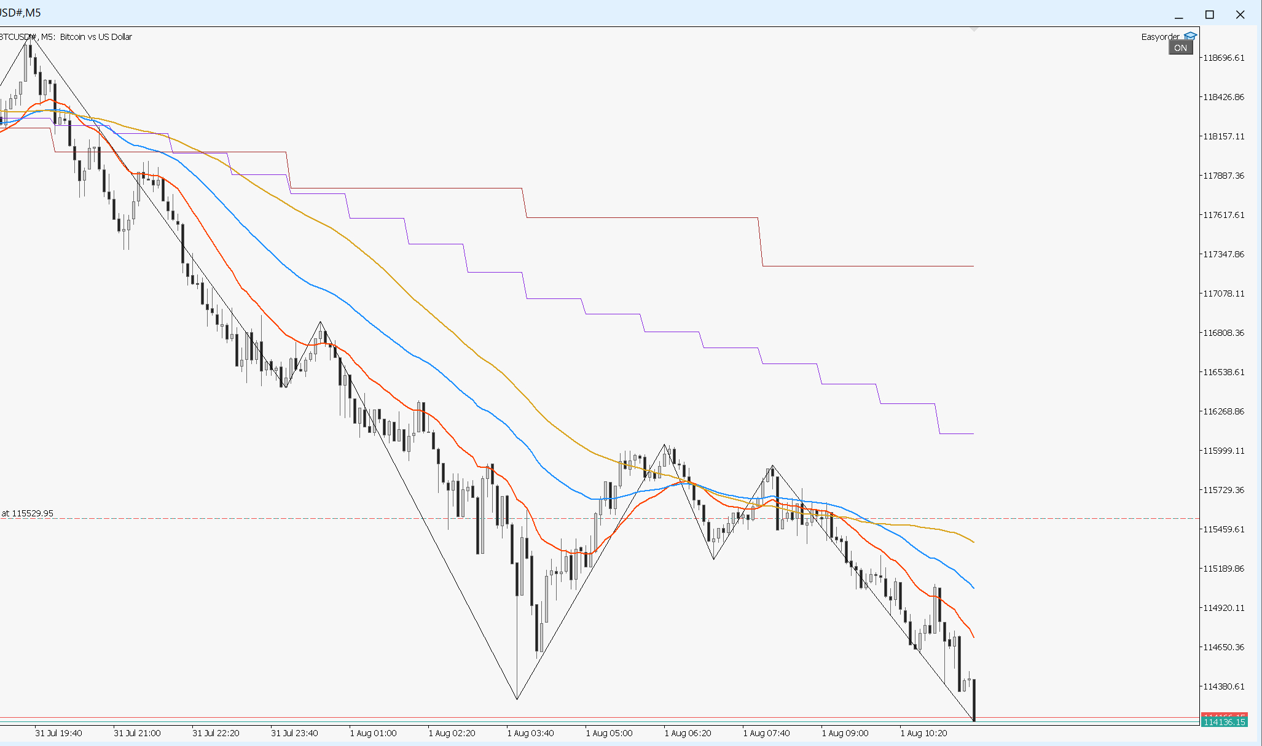The image size is (1262, 746).
Task: Click the 115459.61 price scale label
Action: (1223, 529)
